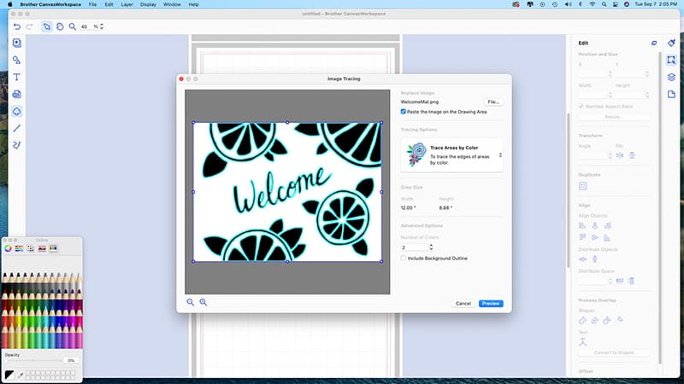Click the Preview button

click(491, 303)
